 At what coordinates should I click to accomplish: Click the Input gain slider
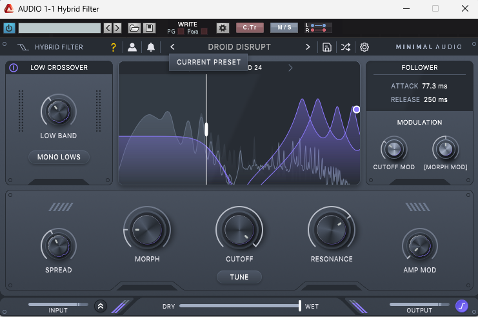[58, 305]
